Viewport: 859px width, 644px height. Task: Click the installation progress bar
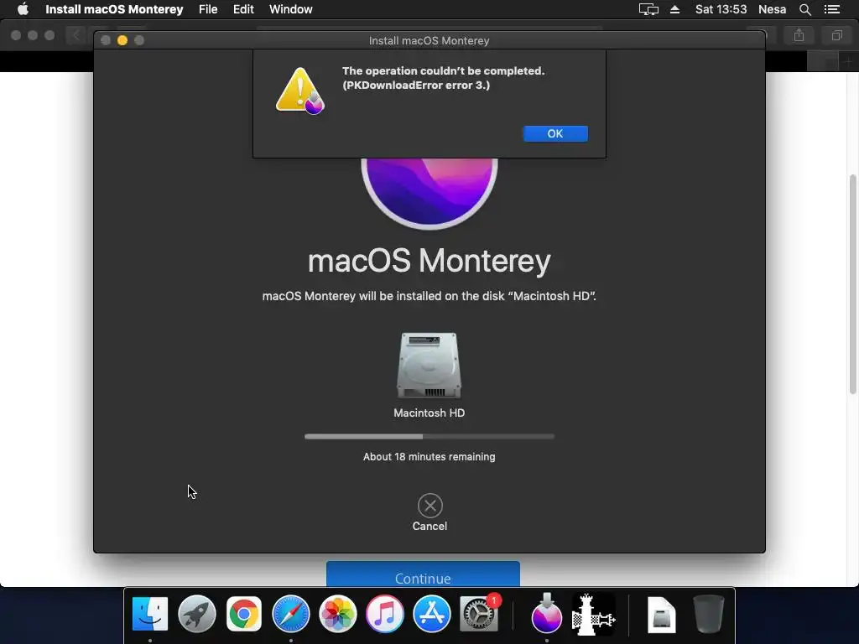429,436
